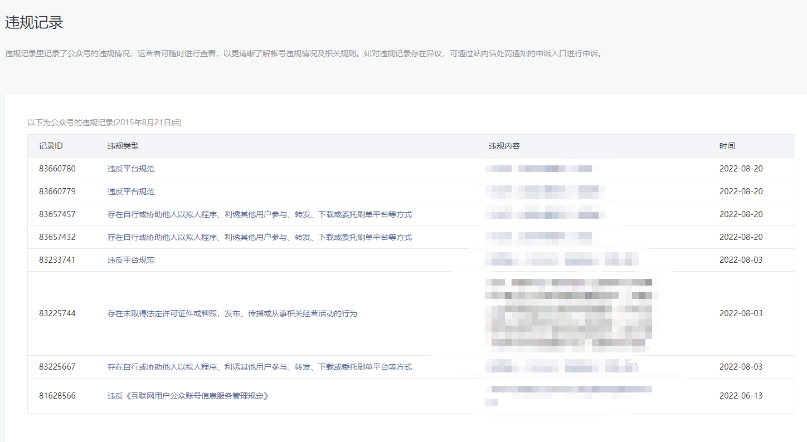Click the 记录ID column header
Viewport: 807px width, 442px height.
tap(51, 146)
